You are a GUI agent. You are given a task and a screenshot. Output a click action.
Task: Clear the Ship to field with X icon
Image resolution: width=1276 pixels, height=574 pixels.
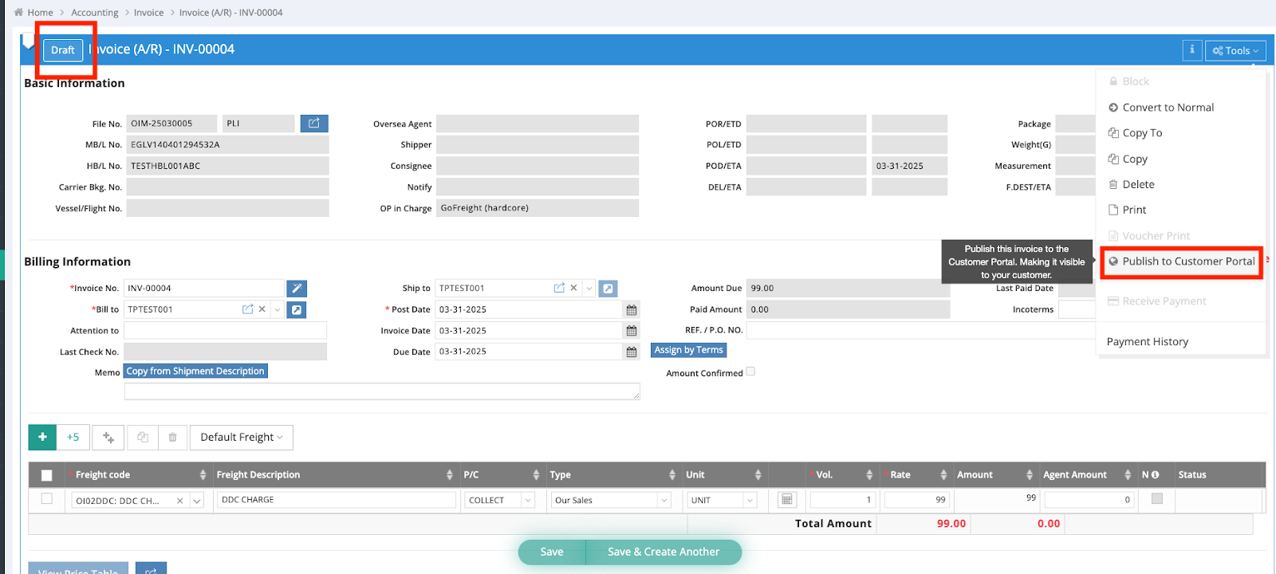[x=573, y=288]
